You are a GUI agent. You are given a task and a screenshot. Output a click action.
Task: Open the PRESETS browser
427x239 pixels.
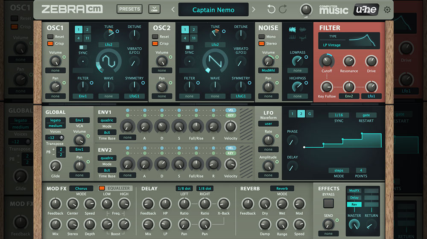(x=130, y=9)
